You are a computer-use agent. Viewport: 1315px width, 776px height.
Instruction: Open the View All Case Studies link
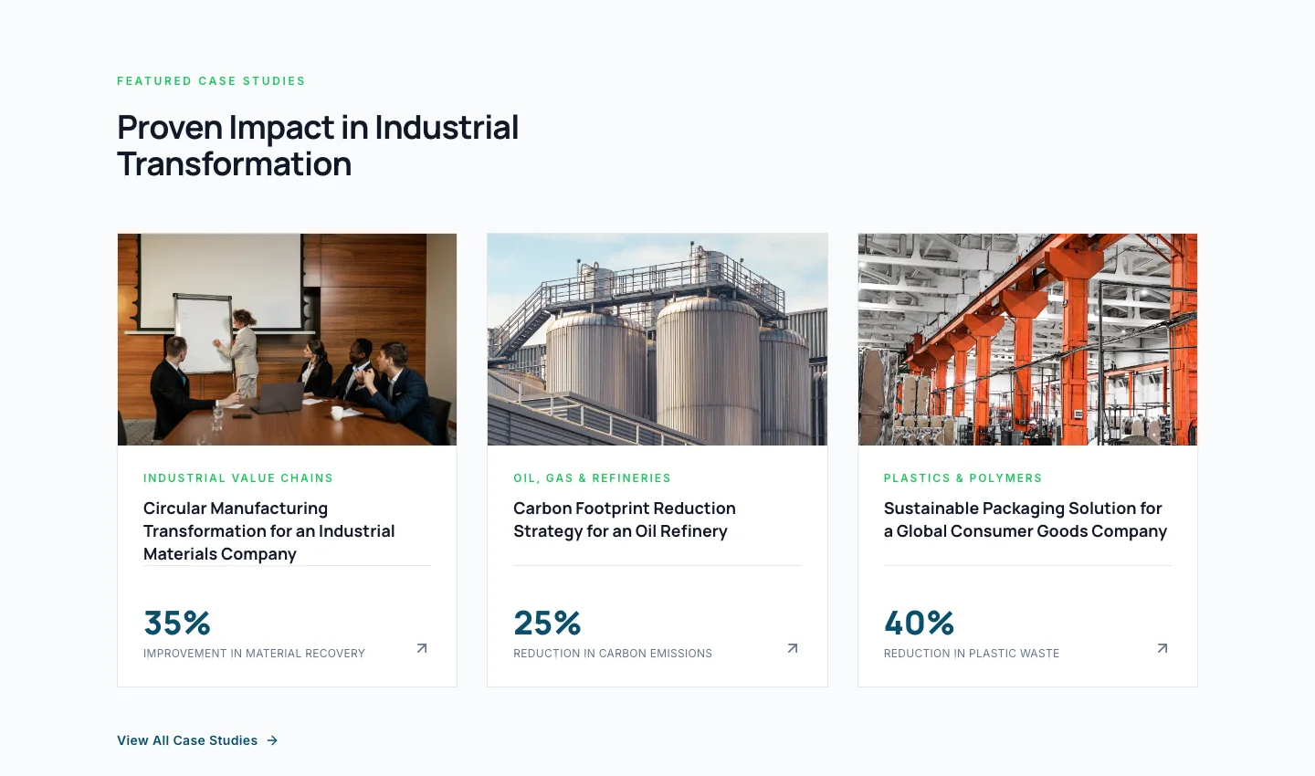(x=197, y=740)
